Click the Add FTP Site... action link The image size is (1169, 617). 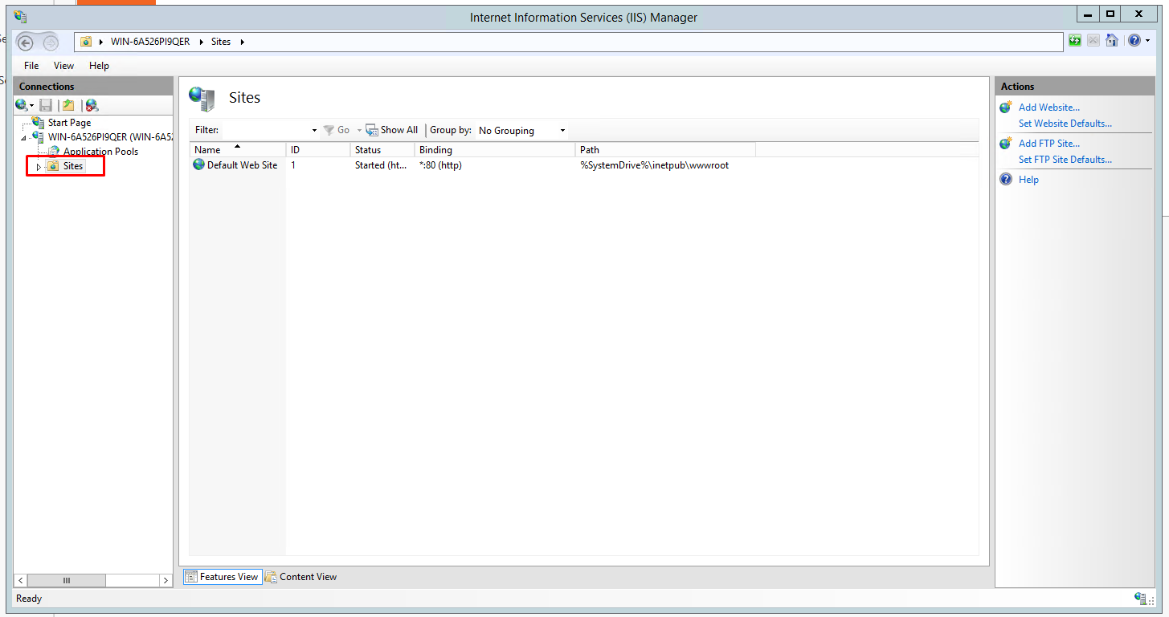pos(1049,144)
